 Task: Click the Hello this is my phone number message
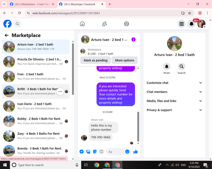[x=103, y=128]
